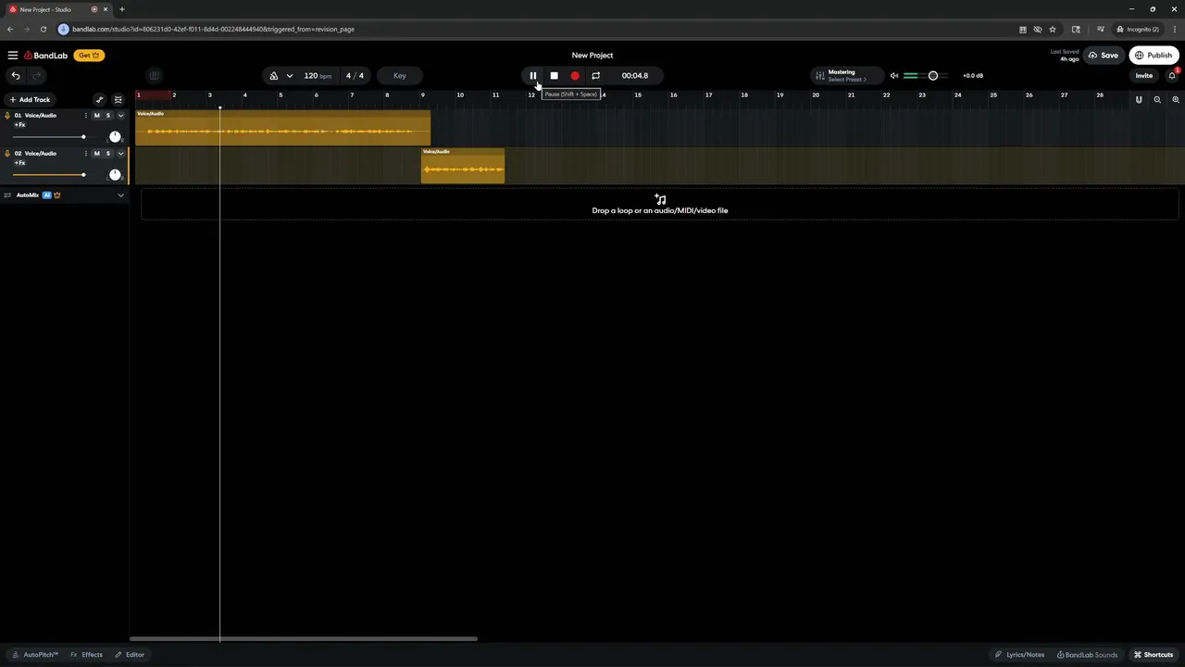This screenshot has width=1185, height=667.
Task: Toggle snap-to-grid magnet
Action: (x=1139, y=100)
